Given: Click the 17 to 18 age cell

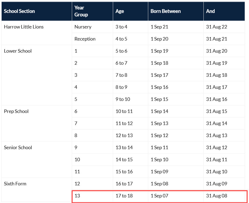Looking at the screenshot, I should coord(124,196).
